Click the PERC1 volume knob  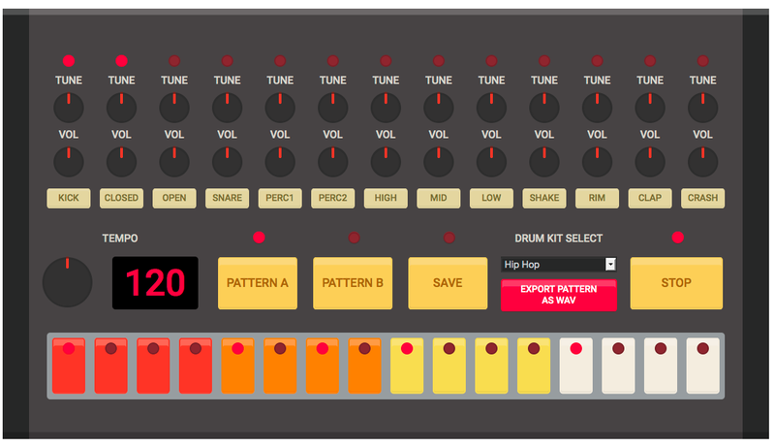pos(280,162)
